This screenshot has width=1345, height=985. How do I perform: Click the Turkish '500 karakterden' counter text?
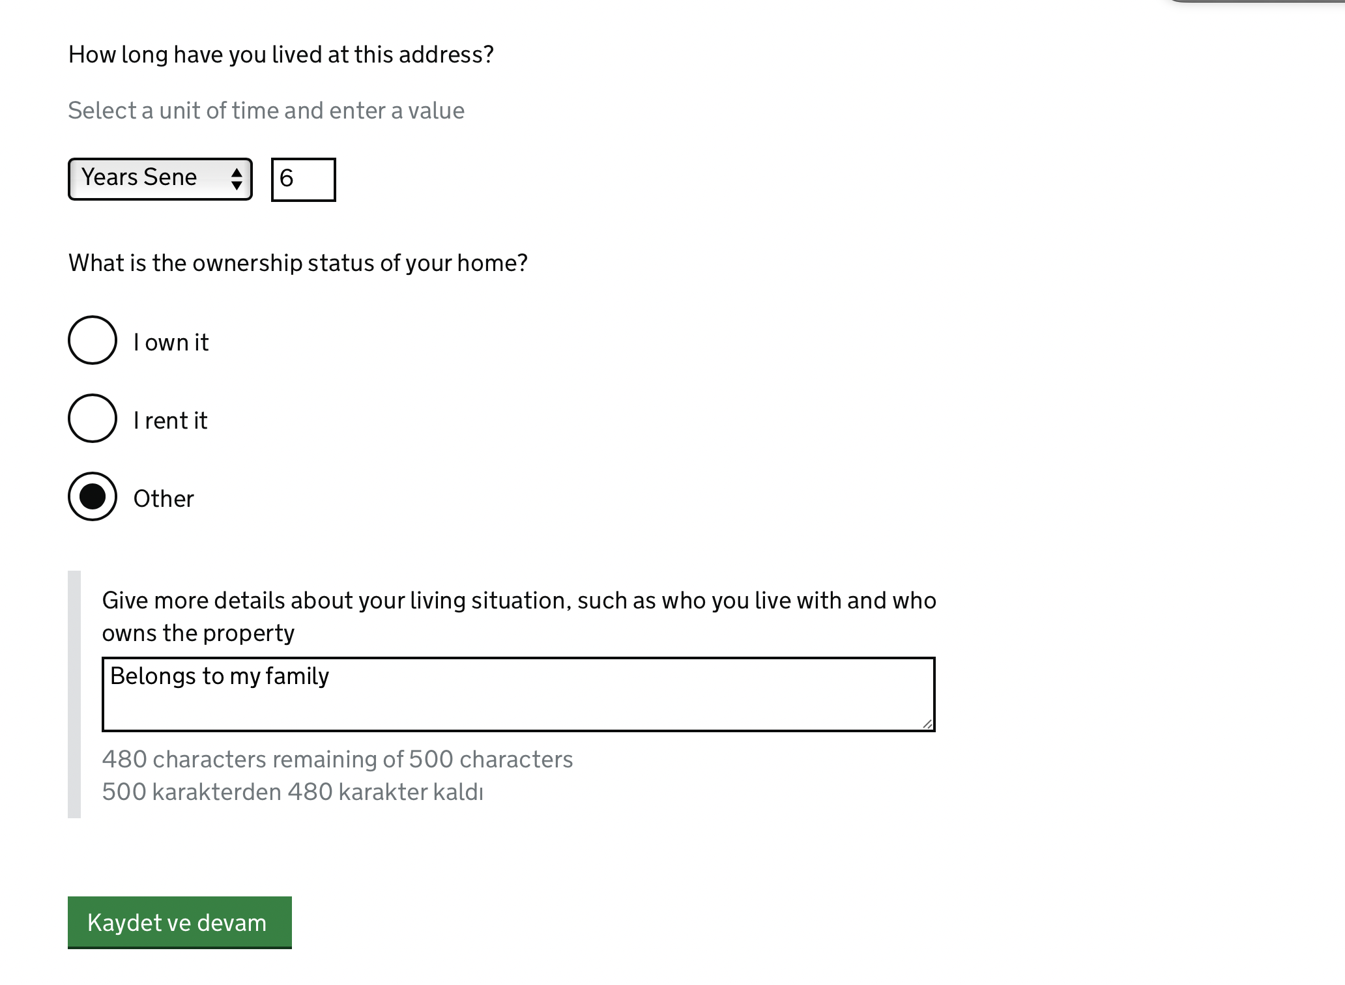click(293, 792)
